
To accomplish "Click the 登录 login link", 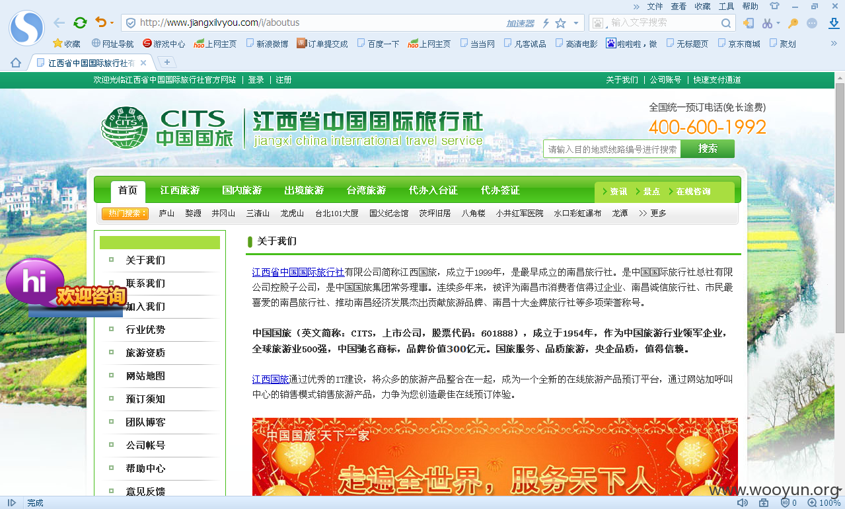I will 256,80.
